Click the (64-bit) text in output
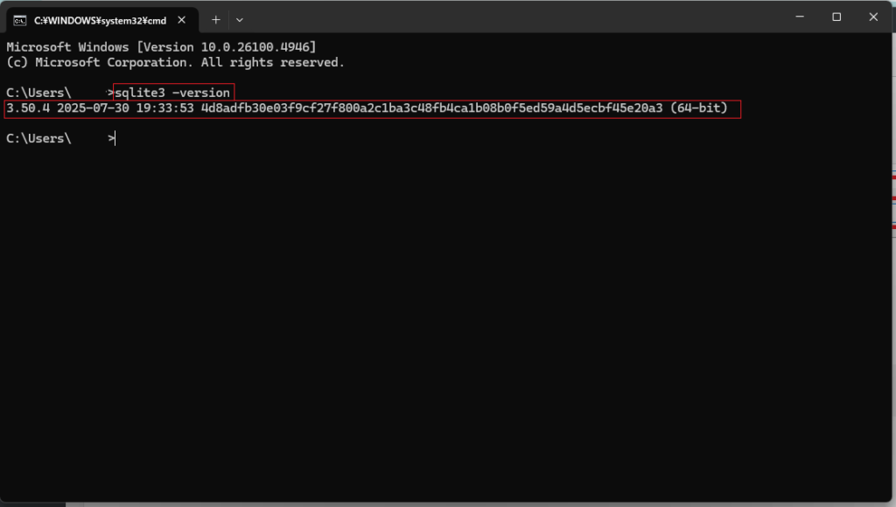 pyautogui.click(x=699, y=108)
